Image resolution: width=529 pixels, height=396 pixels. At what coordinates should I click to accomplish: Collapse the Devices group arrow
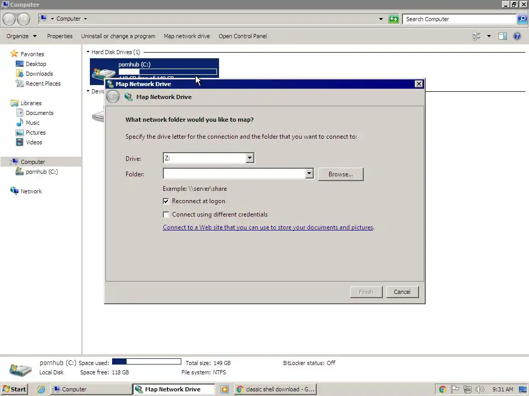tap(88, 91)
